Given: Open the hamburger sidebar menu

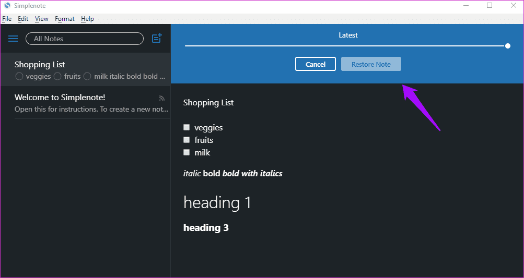Looking at the screenshot, I should 13,39.
